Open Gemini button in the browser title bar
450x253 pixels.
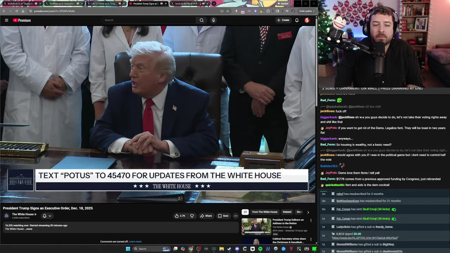(283, 4)
